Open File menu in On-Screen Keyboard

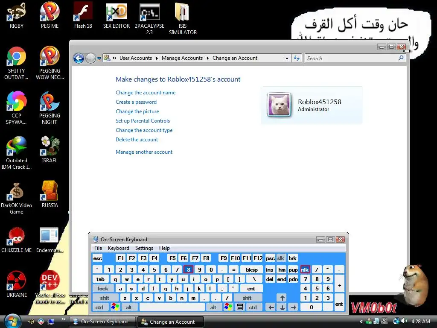click(x=98, y=248)
